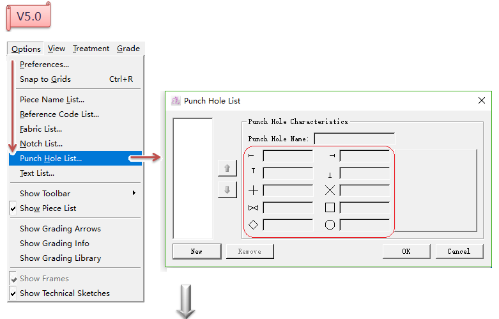This screenshot has width=499, height=319.
Task: Click the X cross punch hole symbol
Action: [x=330, y=190]
